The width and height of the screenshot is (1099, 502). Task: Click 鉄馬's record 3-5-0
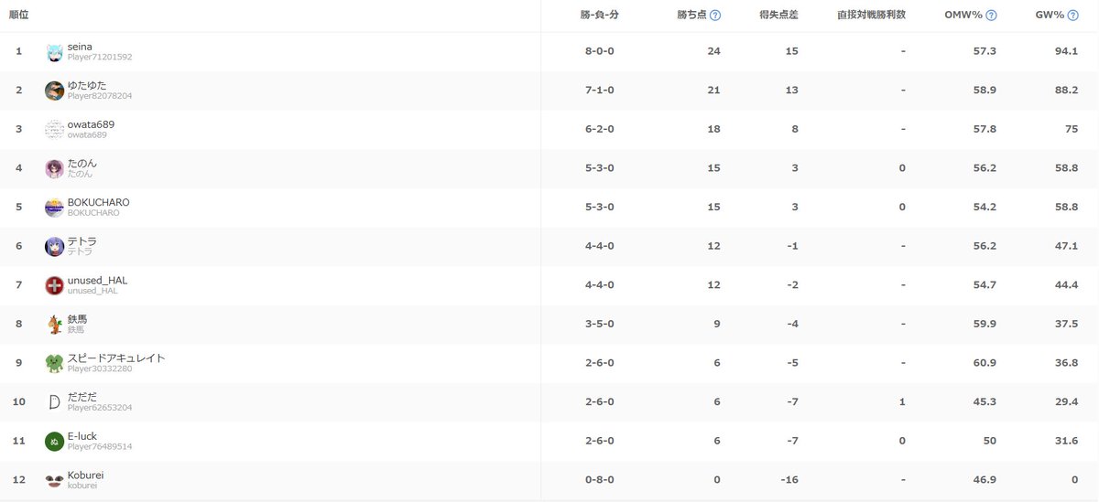[599, 324]
